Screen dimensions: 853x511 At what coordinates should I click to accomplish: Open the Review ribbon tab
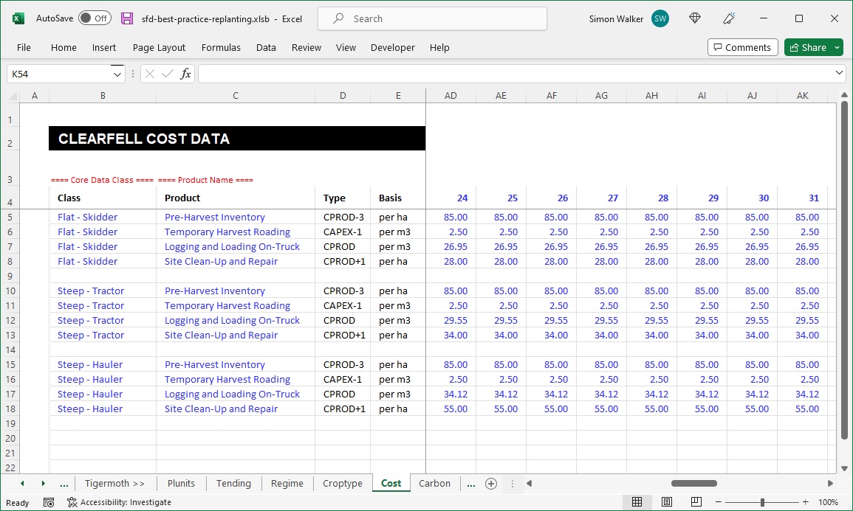pos(306,48)
